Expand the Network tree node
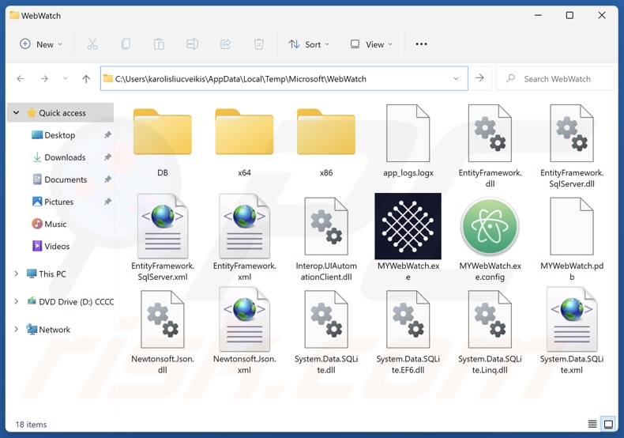 [17, 330]
